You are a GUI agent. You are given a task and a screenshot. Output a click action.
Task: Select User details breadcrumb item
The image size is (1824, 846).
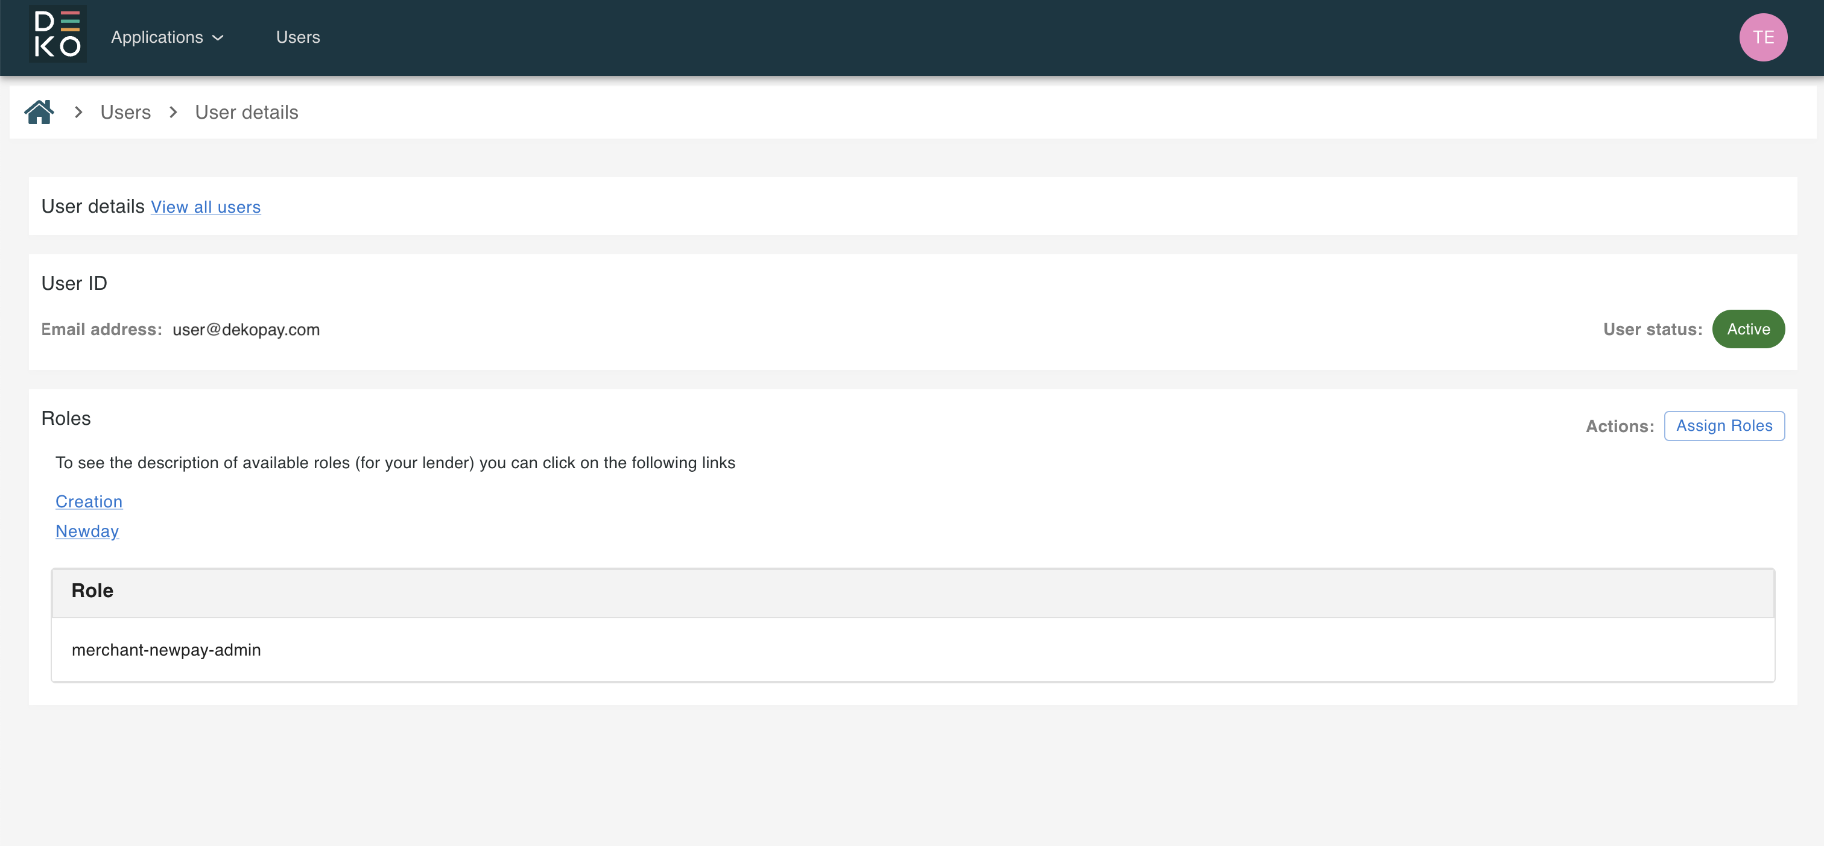[x=247, y=113]
